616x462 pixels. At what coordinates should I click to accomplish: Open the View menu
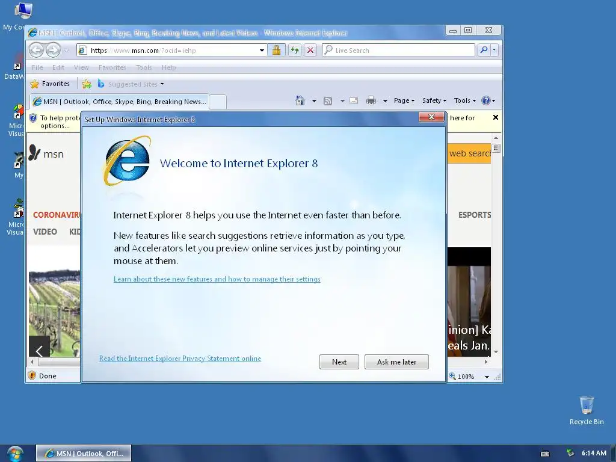[x=81, y=67]
